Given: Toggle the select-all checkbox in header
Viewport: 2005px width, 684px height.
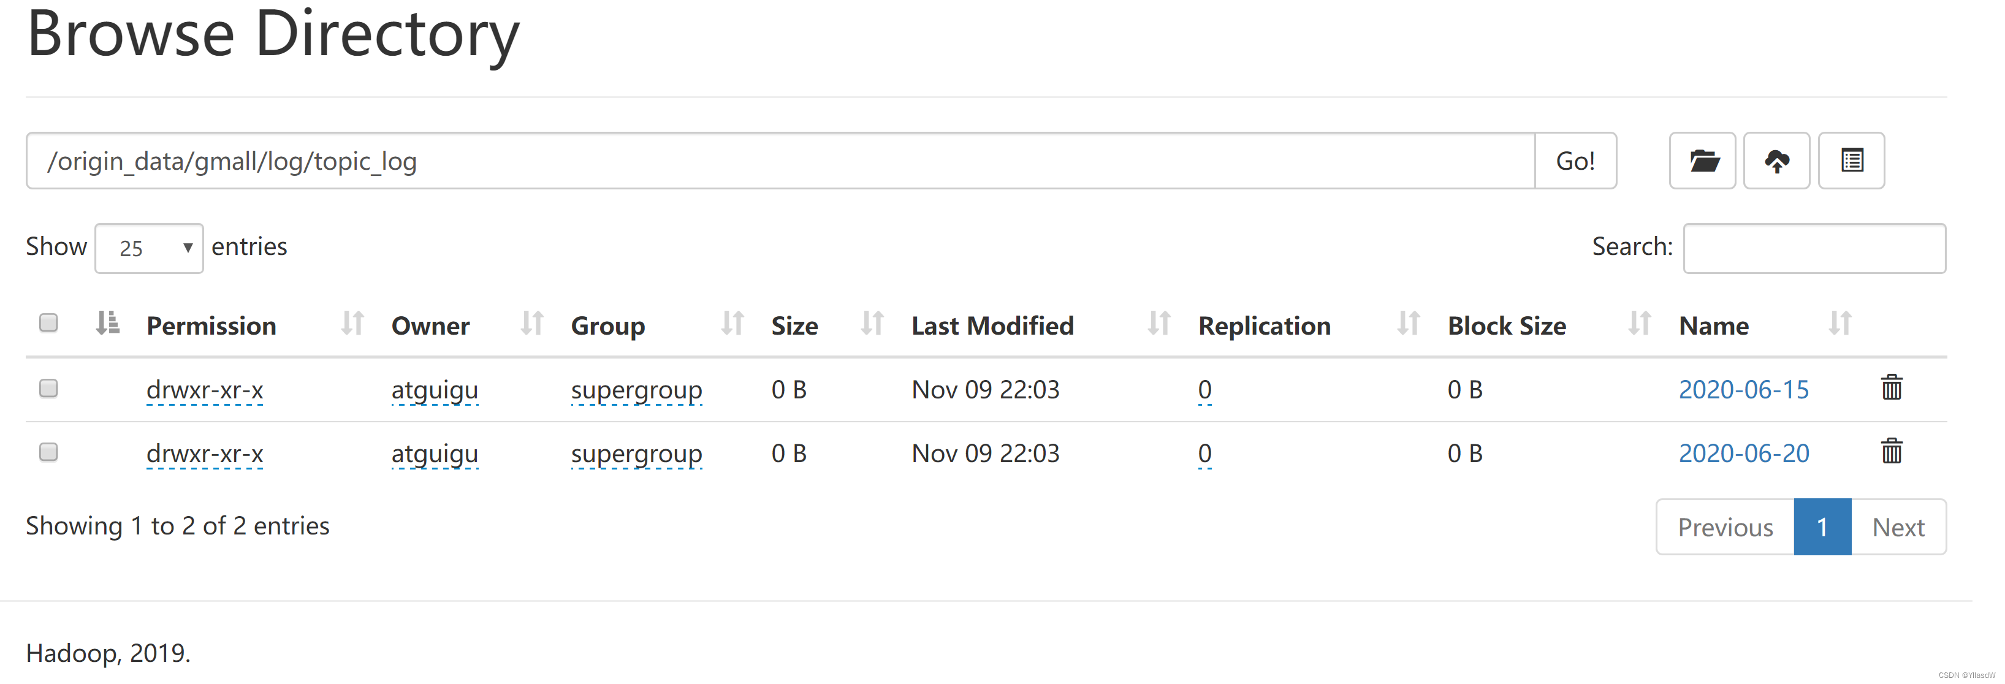Looking at the screenshot, I should coord(48,323).
